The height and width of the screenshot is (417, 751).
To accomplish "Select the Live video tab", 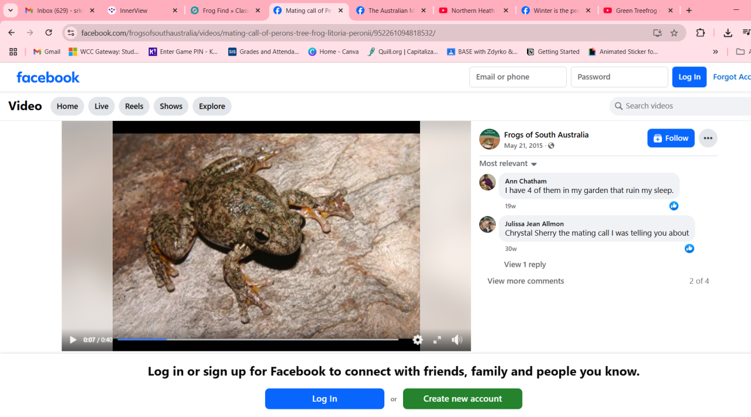I will pos(101,106).
